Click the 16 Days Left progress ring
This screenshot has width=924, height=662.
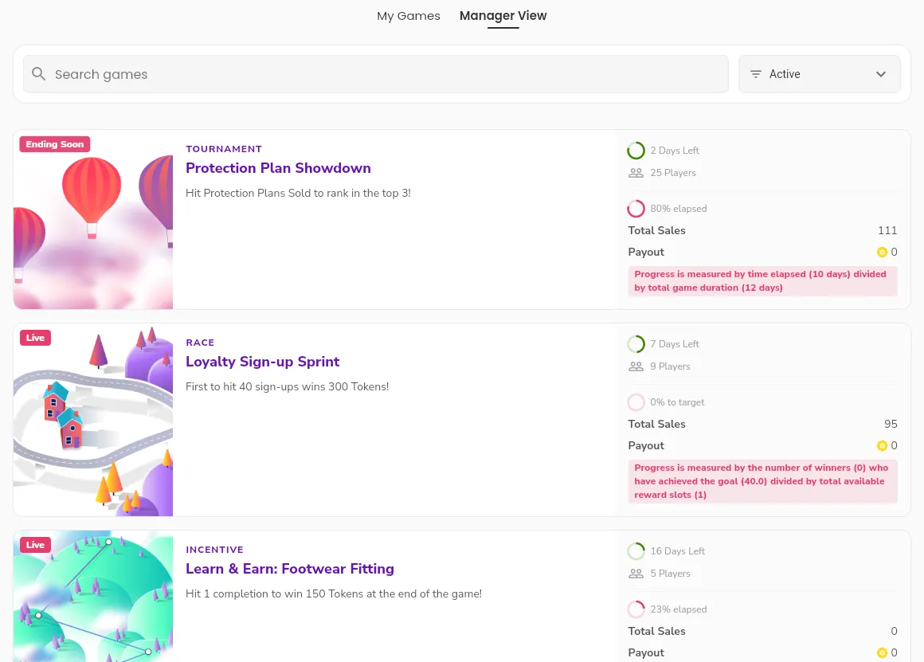(636, 551)
